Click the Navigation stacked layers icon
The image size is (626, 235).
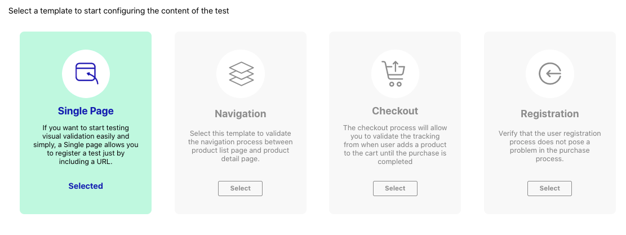[241, 73]
